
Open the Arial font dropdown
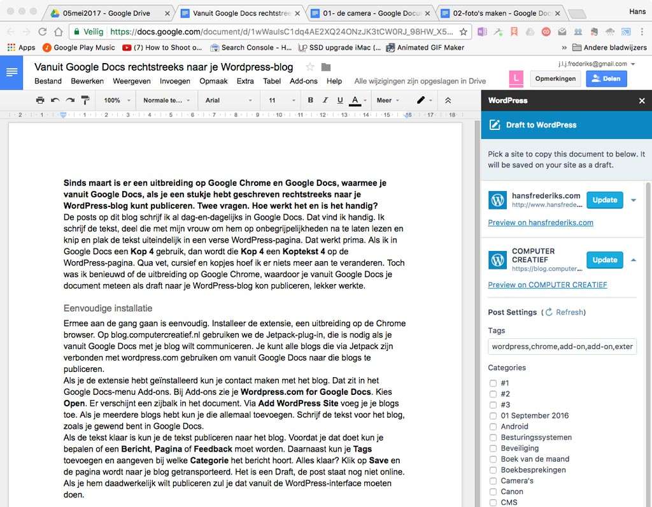[x=229, y=100]
